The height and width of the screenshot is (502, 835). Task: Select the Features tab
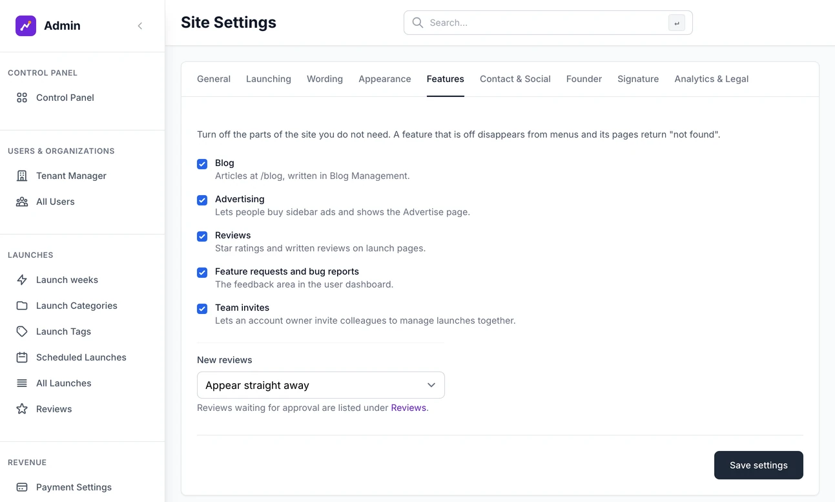click(446, 79)
